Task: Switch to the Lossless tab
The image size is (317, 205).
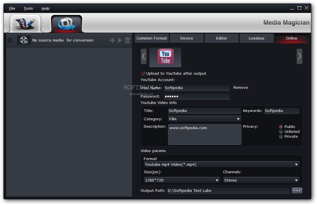Action: (x=257, y=38)
